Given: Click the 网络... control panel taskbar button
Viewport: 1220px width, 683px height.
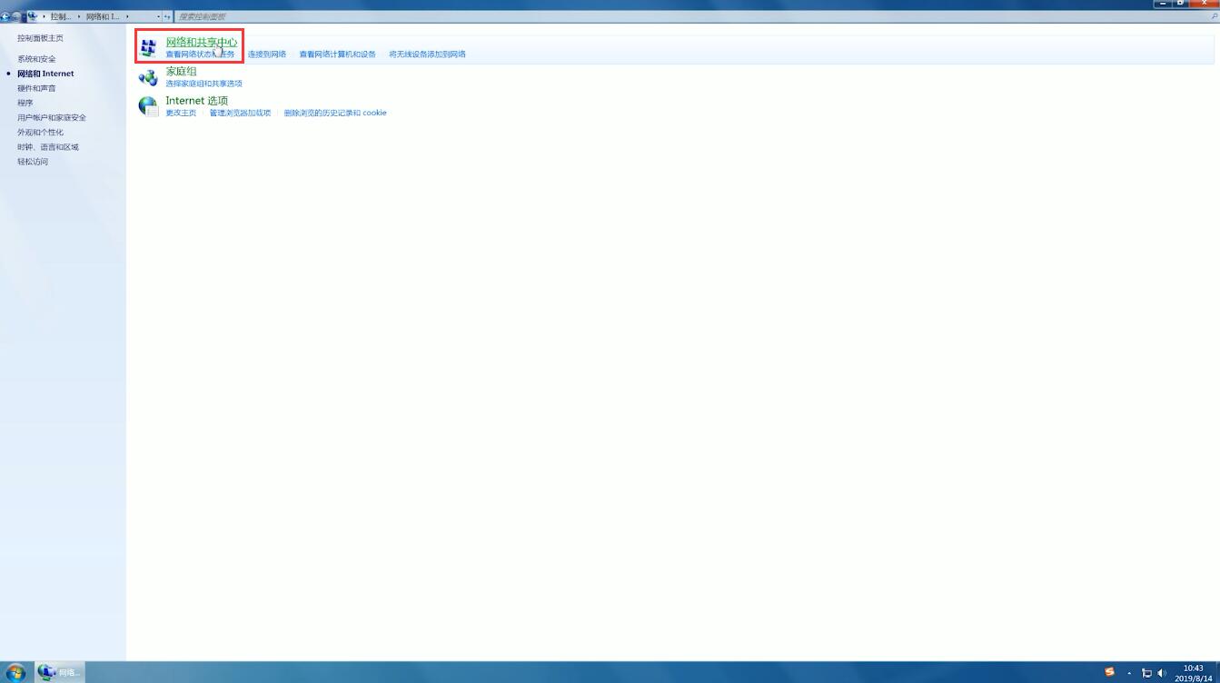Looking at the screenshot, I should [60, 672].
